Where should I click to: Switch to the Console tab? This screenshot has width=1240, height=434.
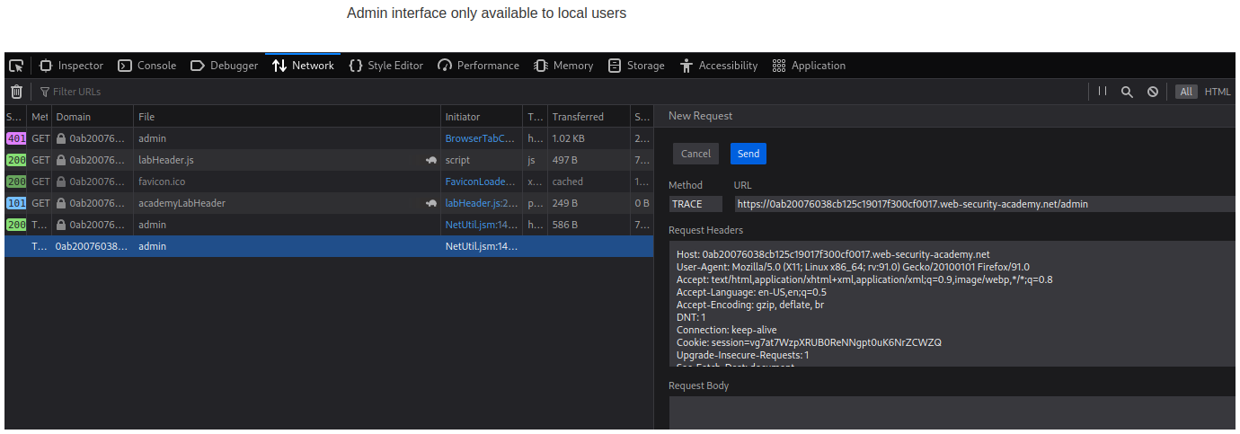coord(147,66)
